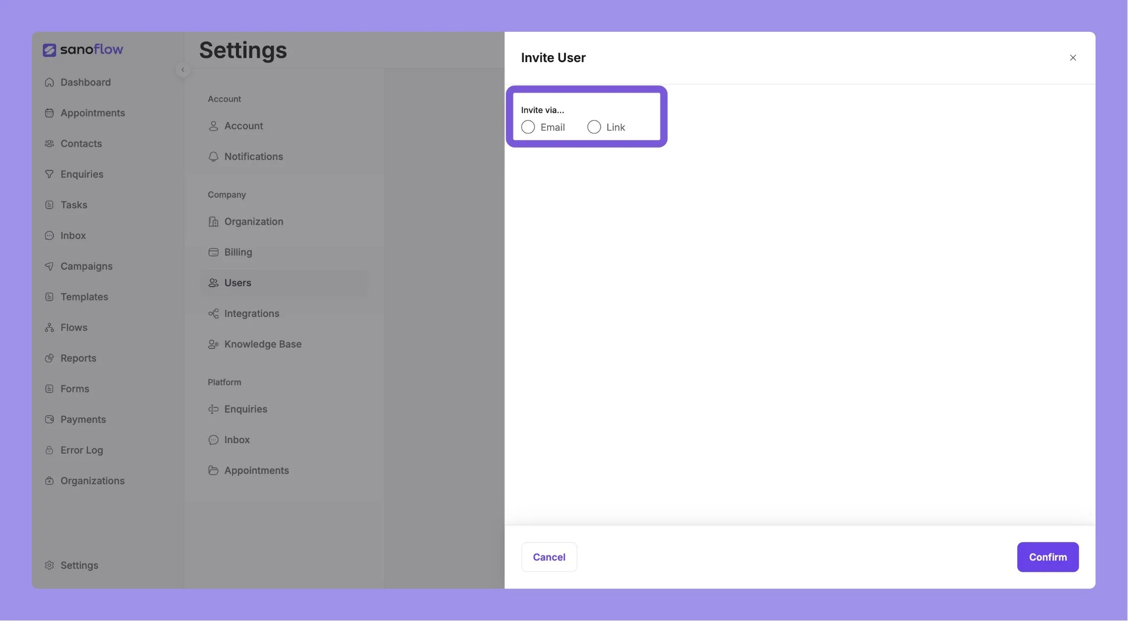Viewport: 1128px width, 621px height.
Task: Click the Cancel button
Action: click(x=549, y=557)
